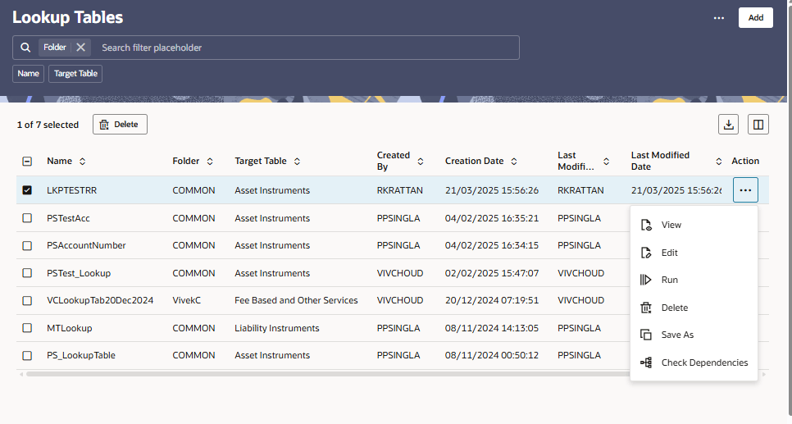792x424 pixels.
Task: Open the column settings icon
Action: click(x=758, y=125)
